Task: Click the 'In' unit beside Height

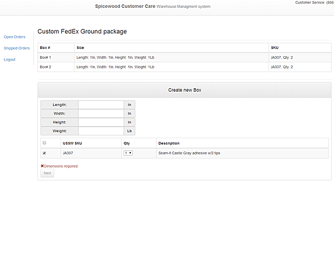Action: tap(130, 122)
